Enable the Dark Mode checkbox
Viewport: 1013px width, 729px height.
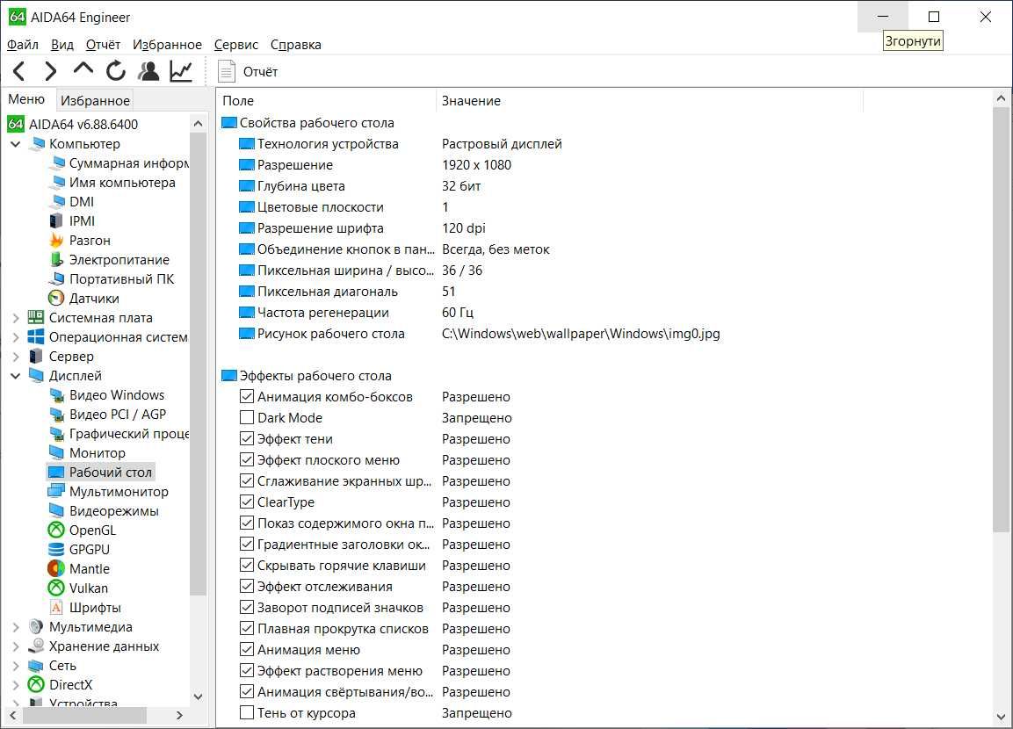coord(247,418)
